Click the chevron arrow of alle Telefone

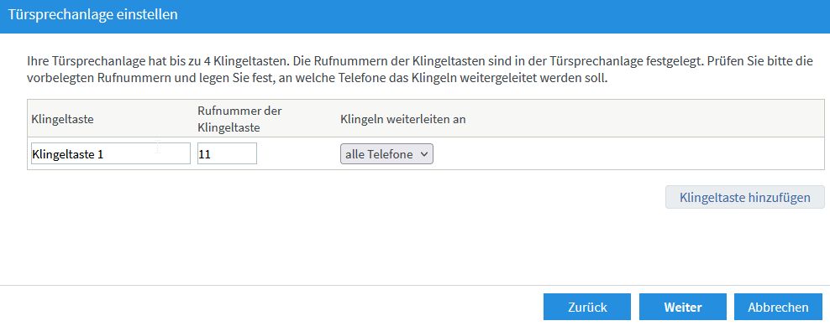click(423, 154)
